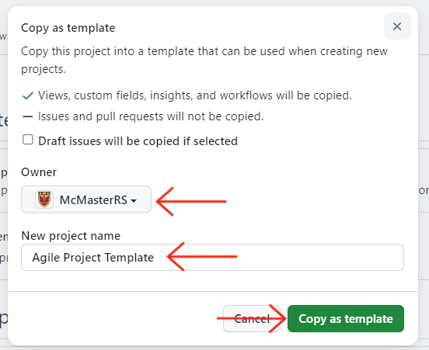This screenshot has height=350, width=429.
Task: Focus the New project name field
Action: point(212,257)
